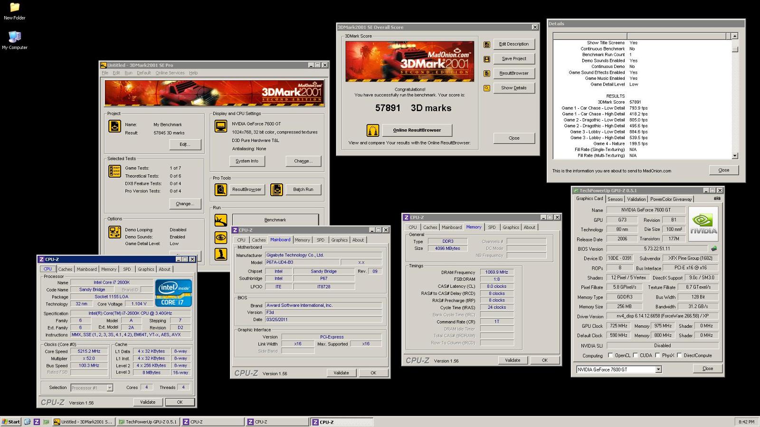Click the Save Project button
This screenshot has height=427, width=760.
[514, 59]
